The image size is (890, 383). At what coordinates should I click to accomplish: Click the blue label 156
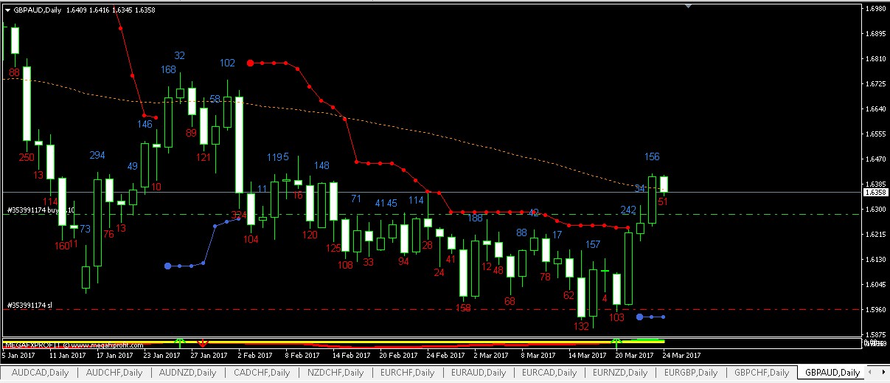click(652, 156)
